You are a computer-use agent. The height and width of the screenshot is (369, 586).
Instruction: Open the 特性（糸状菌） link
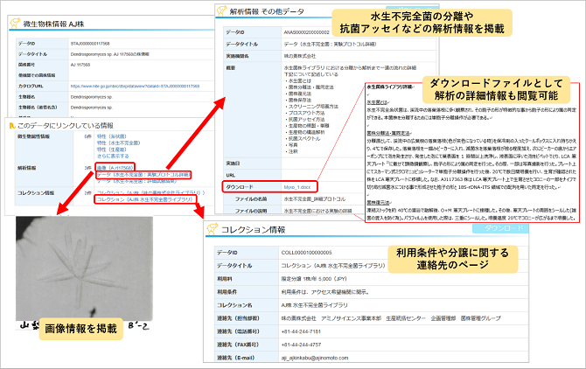point(112,136)
